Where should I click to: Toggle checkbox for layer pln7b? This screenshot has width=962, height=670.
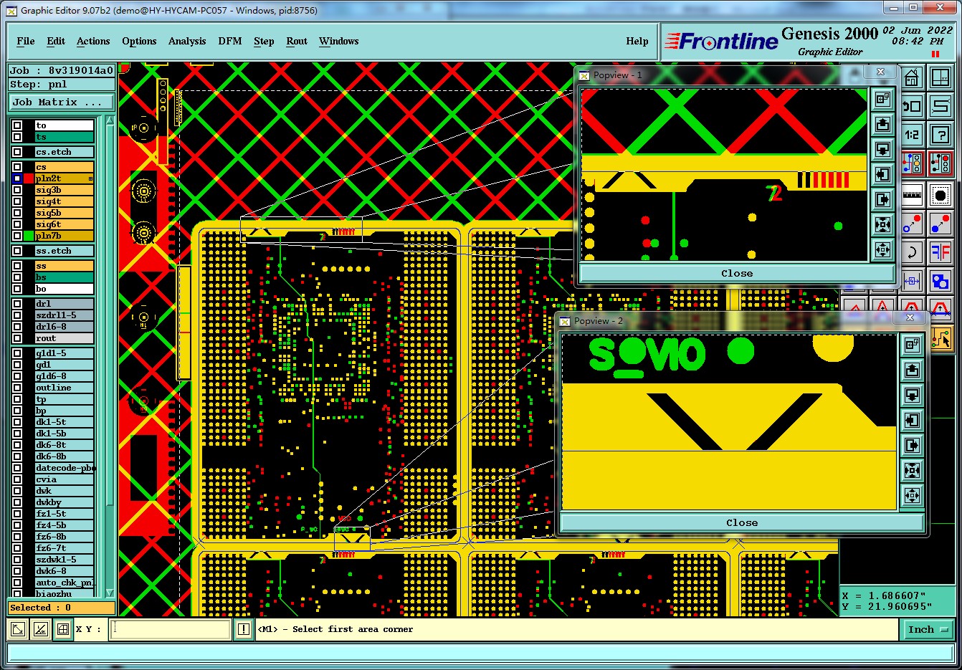[17, 236]
